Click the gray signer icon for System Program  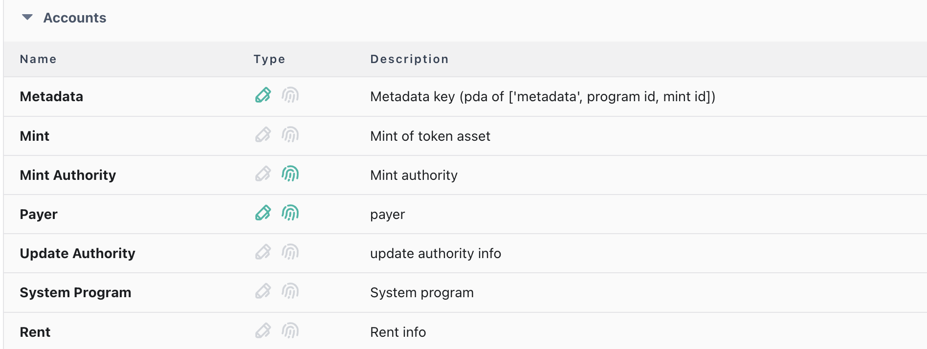click(x=289, y=291)
